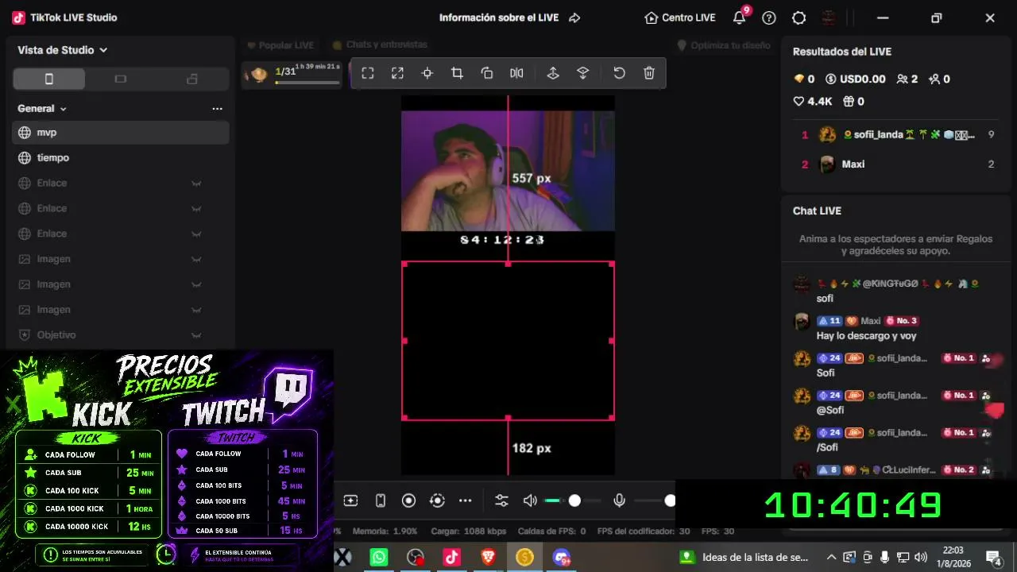Open more options in the bottom control bar

tap(466, 500)
